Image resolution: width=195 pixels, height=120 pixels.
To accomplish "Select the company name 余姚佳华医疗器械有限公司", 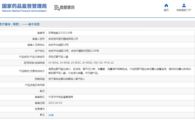I will (63, 39).
